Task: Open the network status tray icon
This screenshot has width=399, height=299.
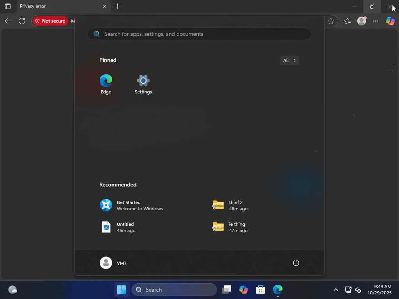Action: point(348,290)
